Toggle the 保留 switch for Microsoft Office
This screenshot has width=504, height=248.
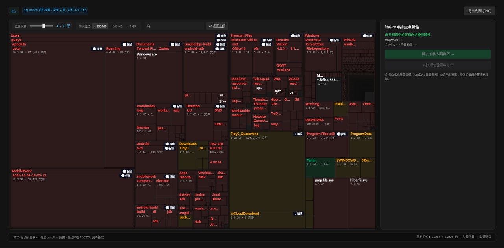(267, 40)
